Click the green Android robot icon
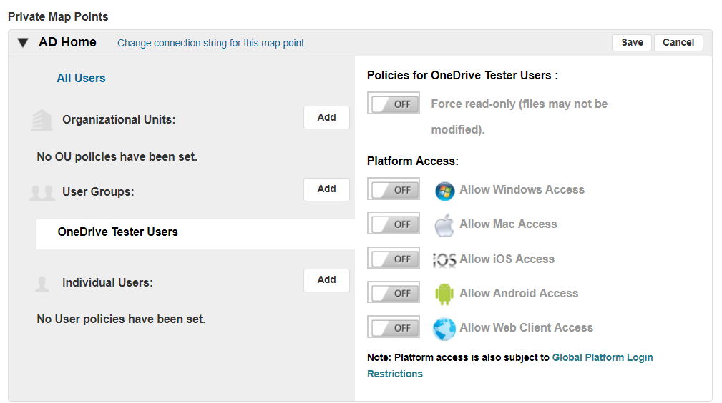 click(444, 294)
